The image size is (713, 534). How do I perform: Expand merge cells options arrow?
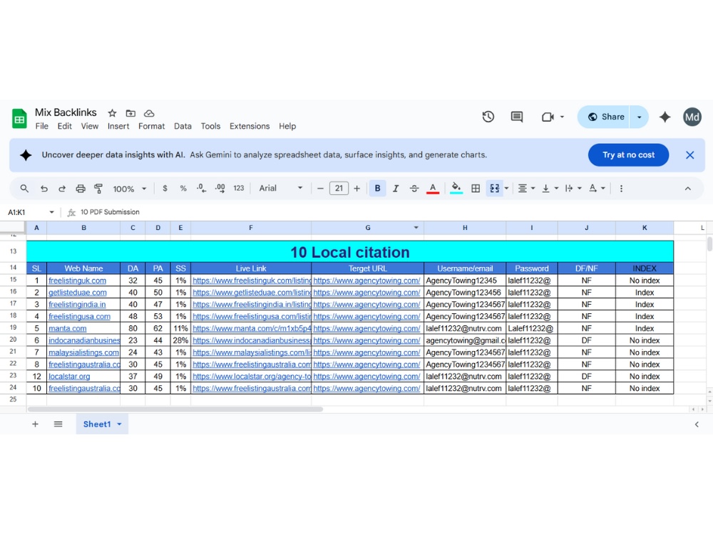(x=506, y=189)
